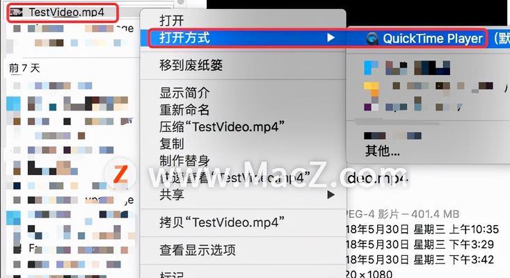Choose 制作替身 to make an alias
Screen dimensions: 510x278
pos(184,161)
